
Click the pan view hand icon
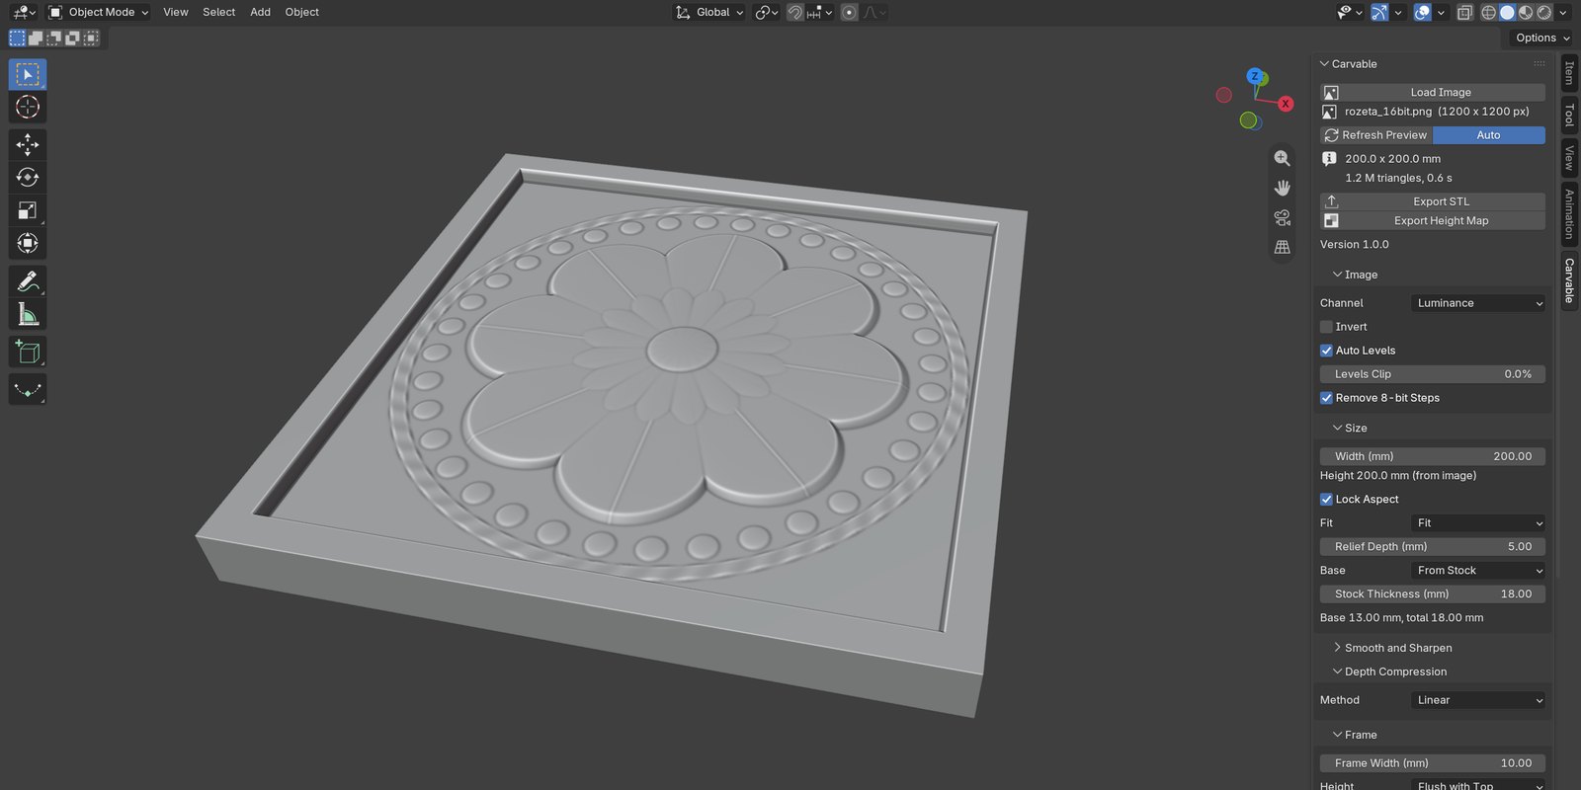1282,188
